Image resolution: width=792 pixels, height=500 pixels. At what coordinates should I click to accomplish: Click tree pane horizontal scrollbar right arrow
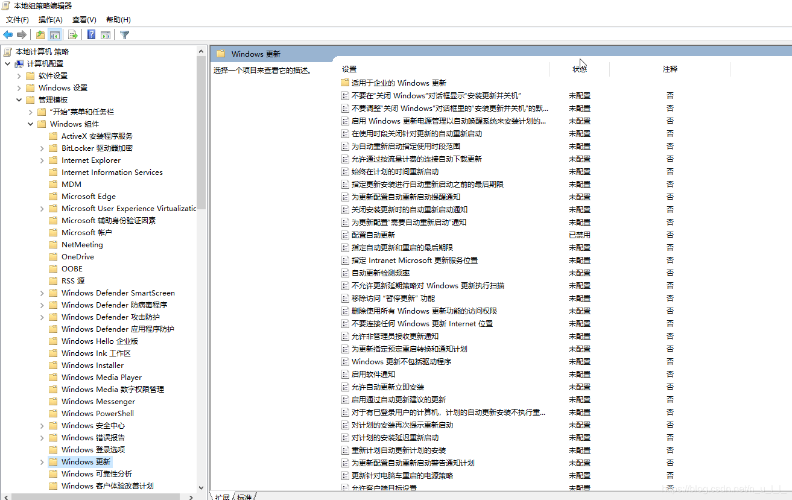click(192, 496)
